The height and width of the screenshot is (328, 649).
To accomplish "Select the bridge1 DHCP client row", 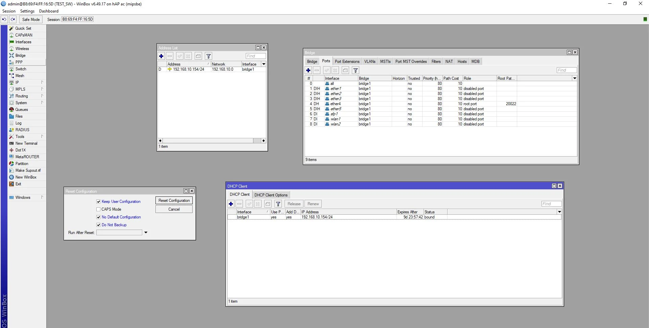I will coord(394,217).
